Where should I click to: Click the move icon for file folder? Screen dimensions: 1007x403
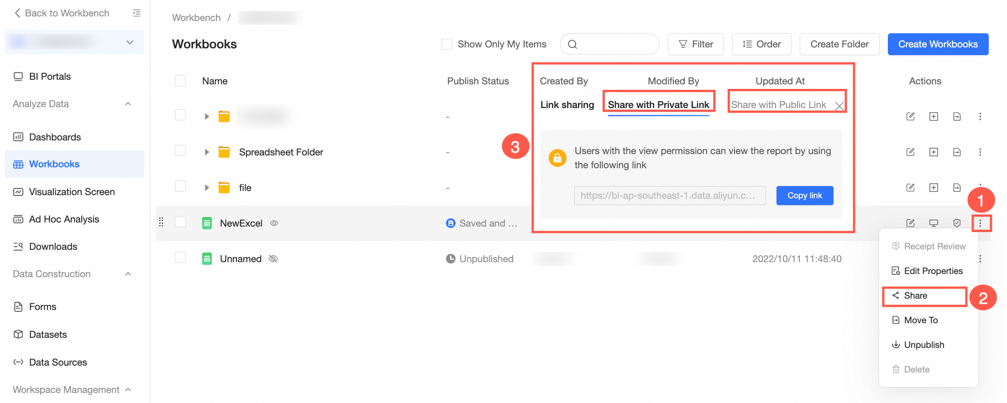[957, 187]
